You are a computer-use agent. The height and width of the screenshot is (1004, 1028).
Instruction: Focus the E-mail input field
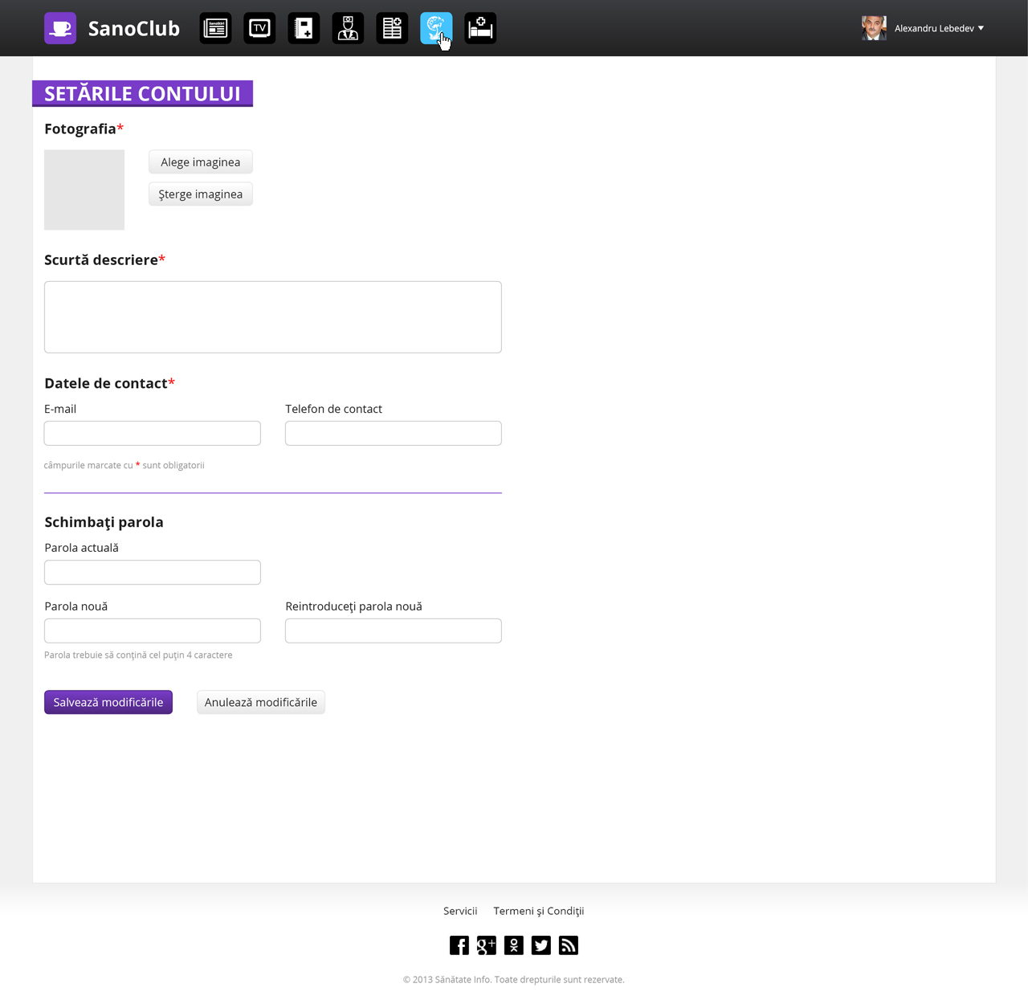(x=153, y=433)
